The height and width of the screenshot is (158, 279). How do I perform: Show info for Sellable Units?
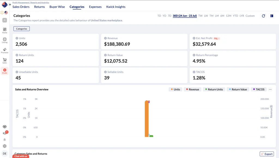click(105, 72)
